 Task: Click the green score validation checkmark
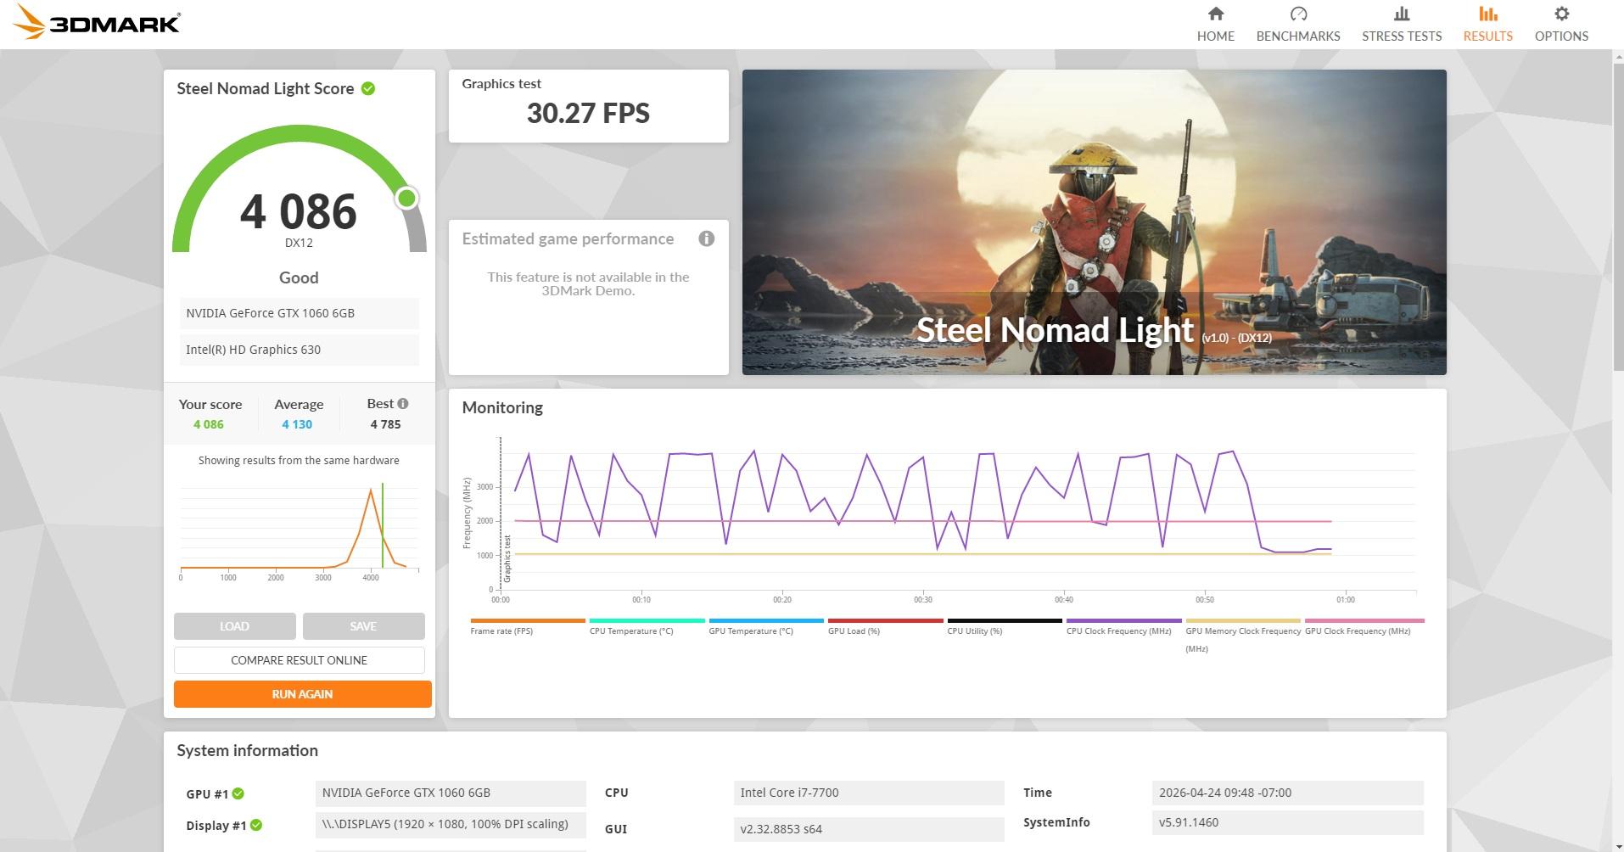(368, 88)
